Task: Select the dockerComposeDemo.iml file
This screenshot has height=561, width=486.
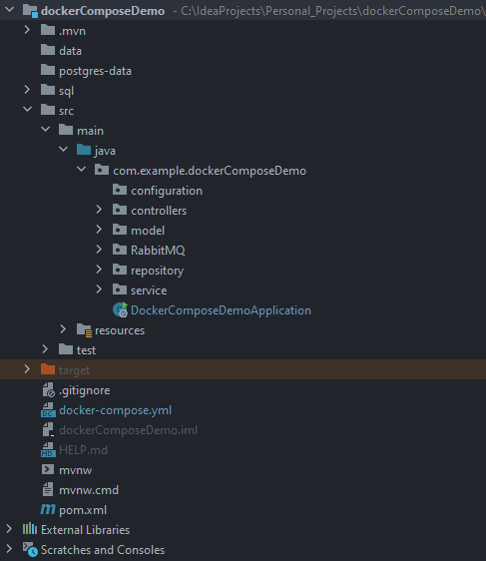Action: coord(128,430)
